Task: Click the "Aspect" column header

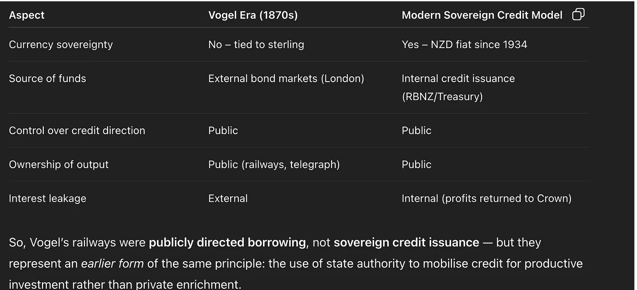Action: [x=27, y=15]
